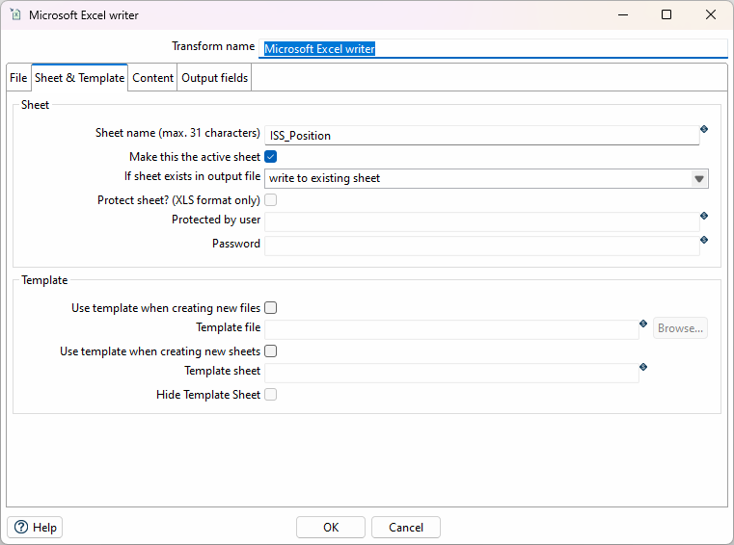Click the Browse... button for template file
This screenshot has width=734, height=545.
point(680,328)
